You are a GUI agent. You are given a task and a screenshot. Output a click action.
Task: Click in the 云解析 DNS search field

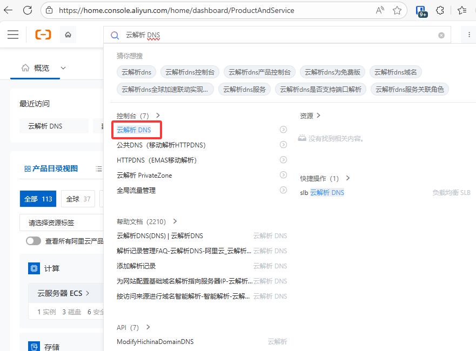click(270, 35)
